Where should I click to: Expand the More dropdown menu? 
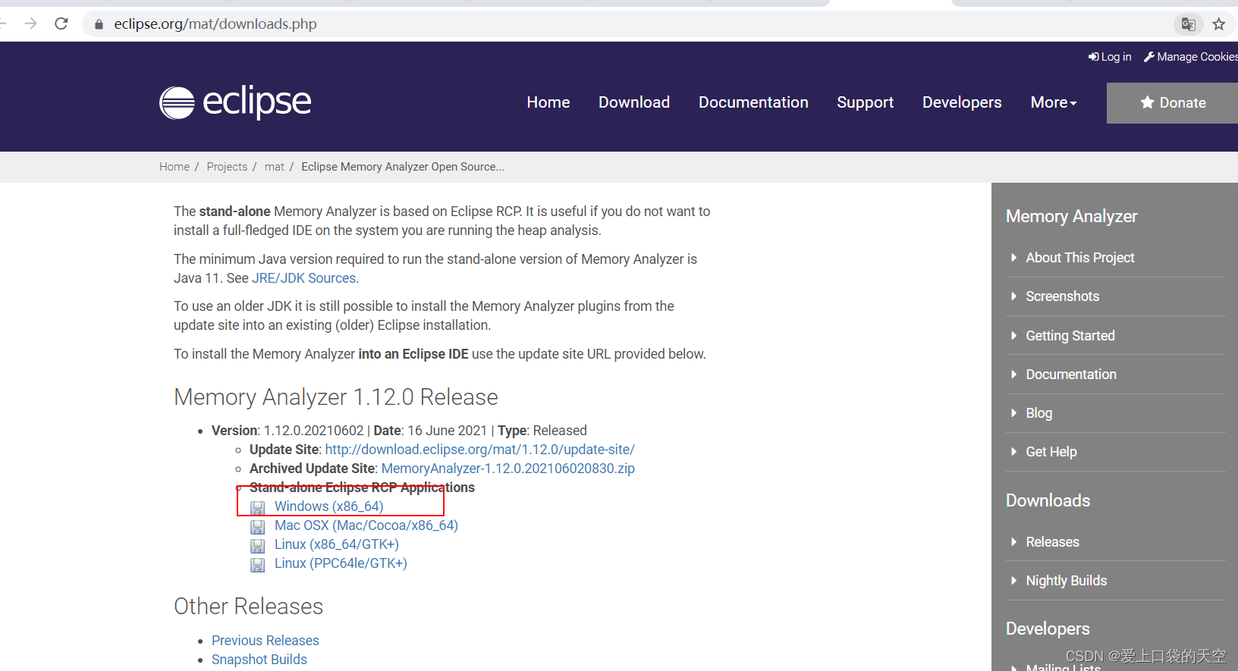[1054, 102]
